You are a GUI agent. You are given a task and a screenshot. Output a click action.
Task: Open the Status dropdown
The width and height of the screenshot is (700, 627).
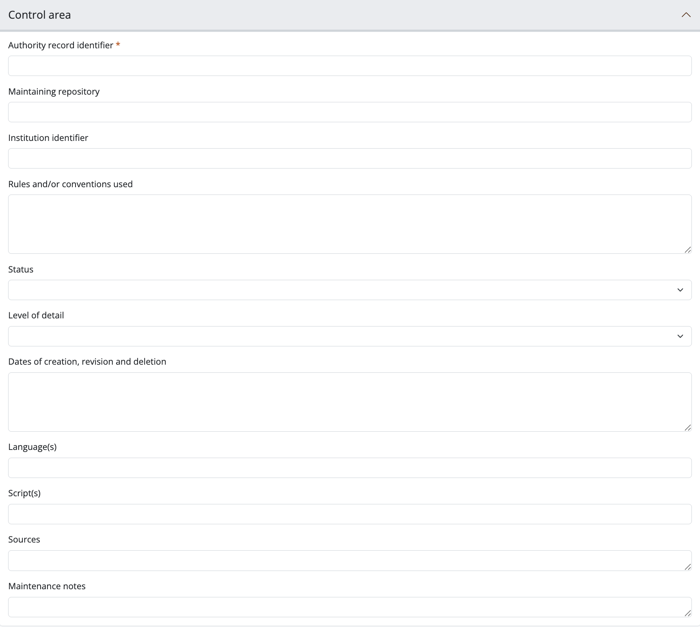coord(350,290)
